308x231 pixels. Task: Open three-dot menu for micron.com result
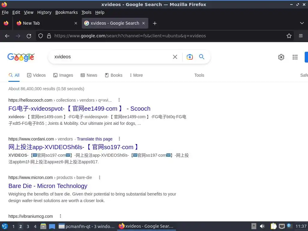100,177
